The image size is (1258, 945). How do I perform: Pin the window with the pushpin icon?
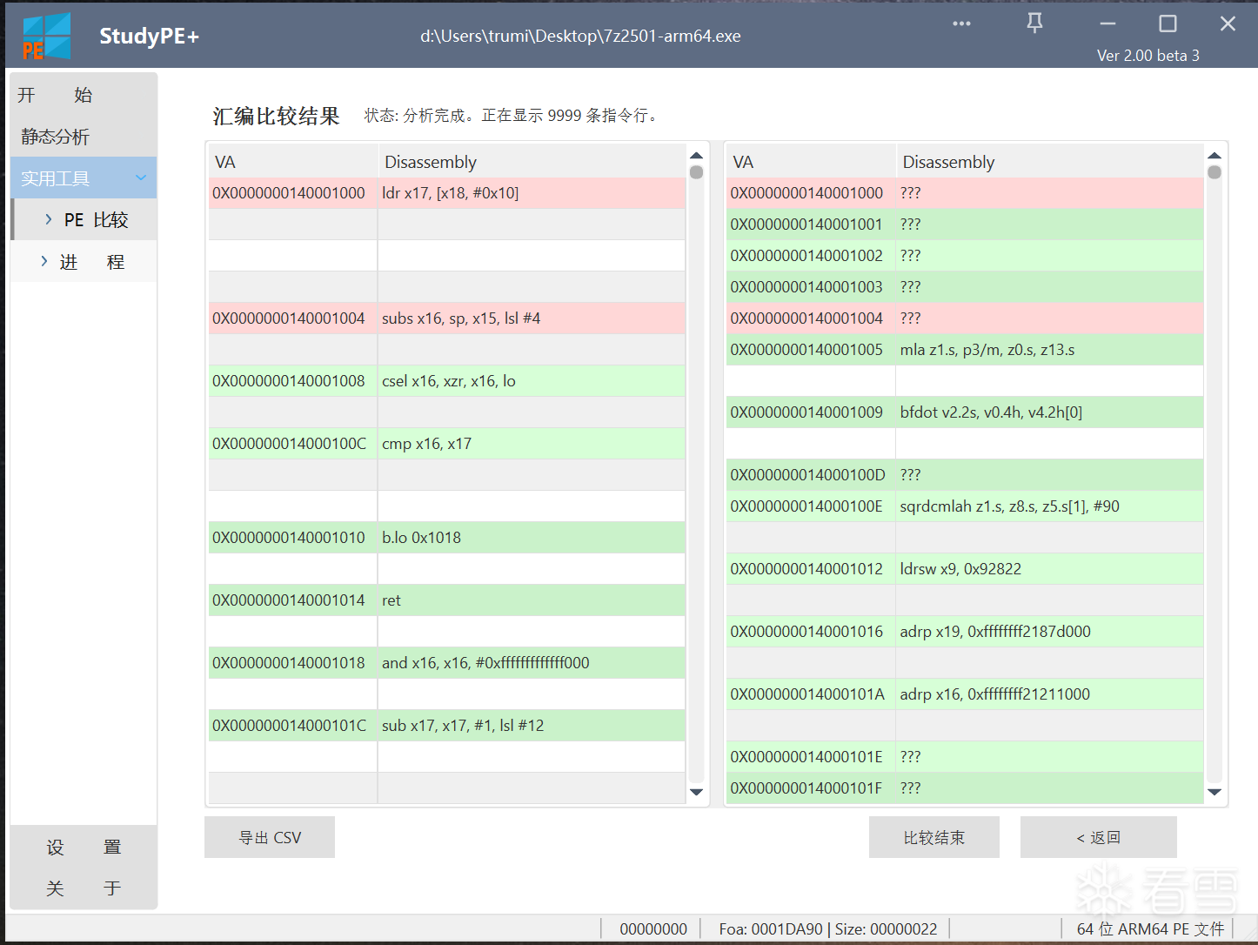tap(1034, 23)
